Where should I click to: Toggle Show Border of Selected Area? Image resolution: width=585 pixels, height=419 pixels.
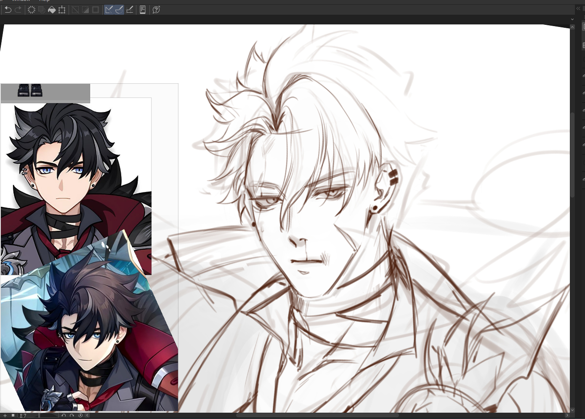click(96, 10)
